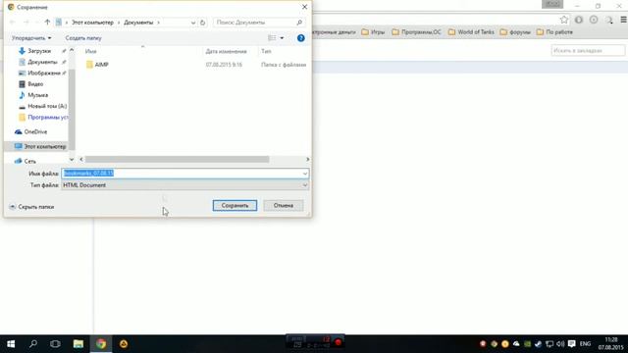Click the search field Поиск: Документы
This screenshot has height=353, width=628.
[258, 23]
